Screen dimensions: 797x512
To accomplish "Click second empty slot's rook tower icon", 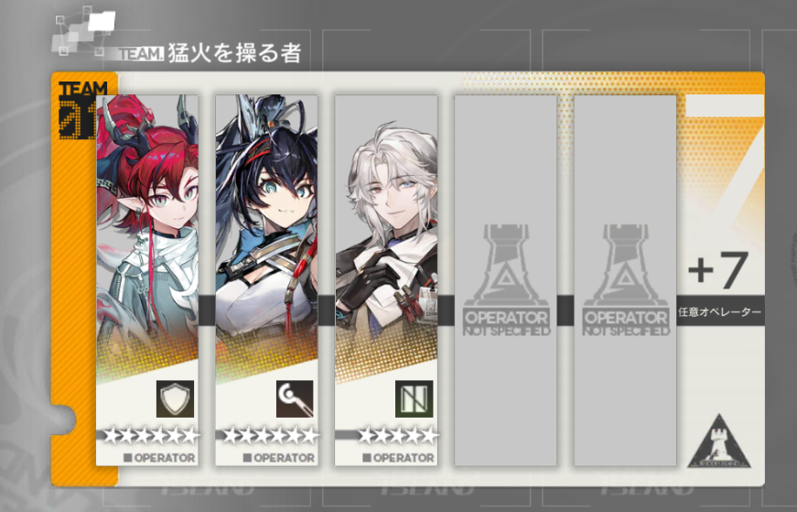I will click(625, 266).
